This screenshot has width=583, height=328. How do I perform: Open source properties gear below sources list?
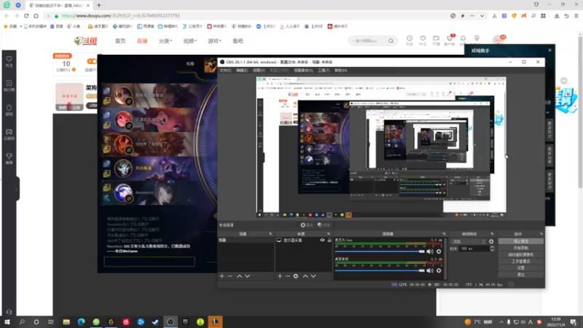296,276
